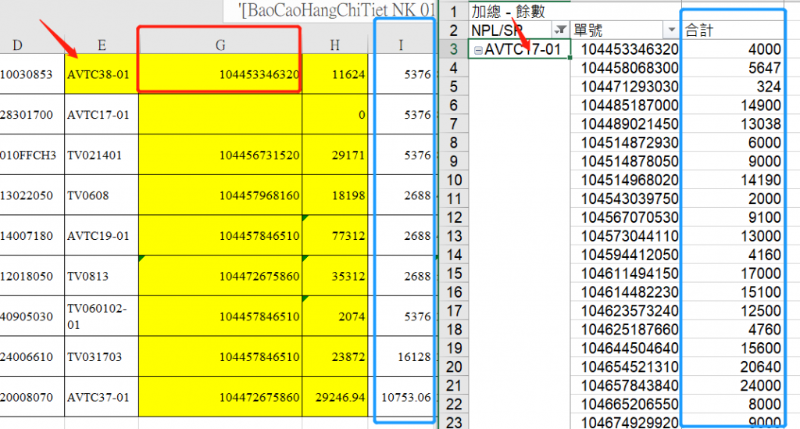Collapse the AVTC17-01 pivot group button
800x429 pixels.
pyautogui.click(x=478, y=50)
